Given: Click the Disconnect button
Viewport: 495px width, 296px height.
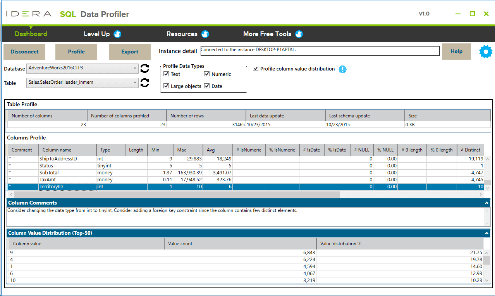Looking at the screenshot, I should click(24, 52).
